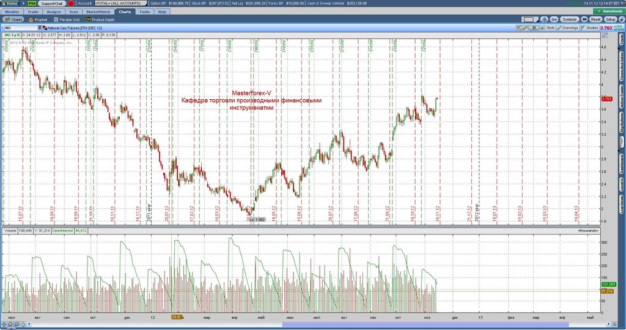The image size is (626, 330).
Task: Open the Symbols button
Action: [x=569, y=19]
